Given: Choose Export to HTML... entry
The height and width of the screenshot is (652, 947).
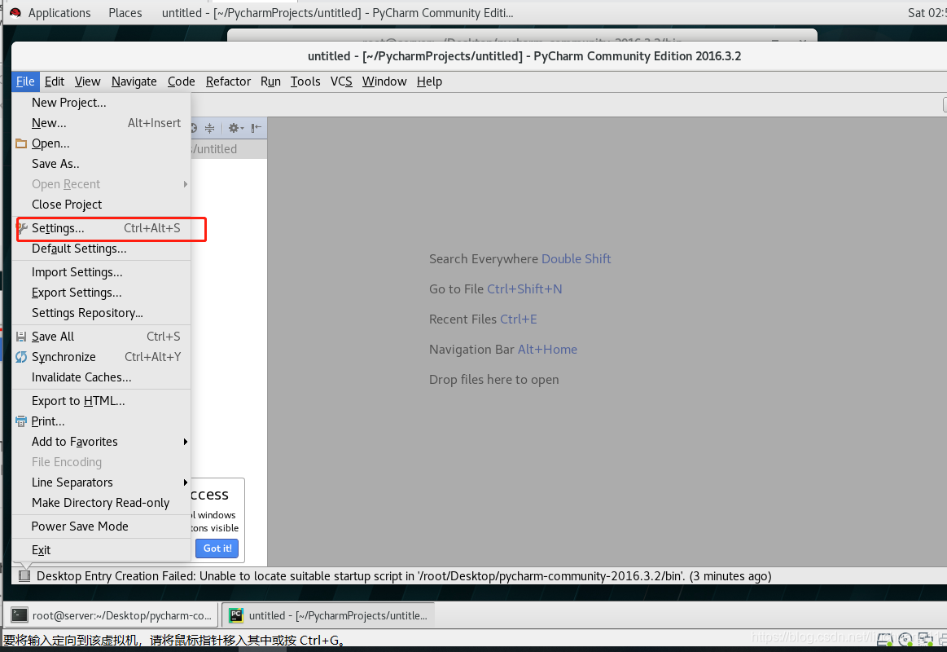Looking at the screenshot, I should coord(102,401).
